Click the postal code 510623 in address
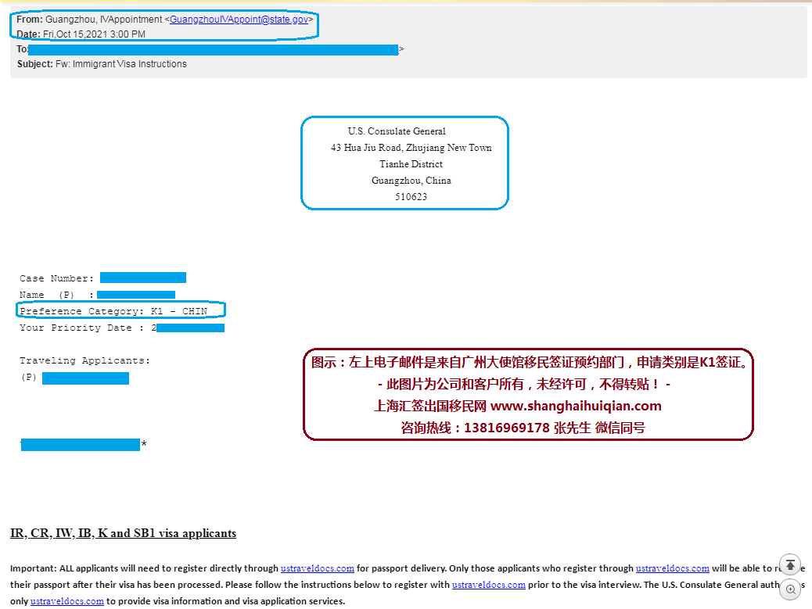Viewport: 812px width, 609px height. point(411,197)
